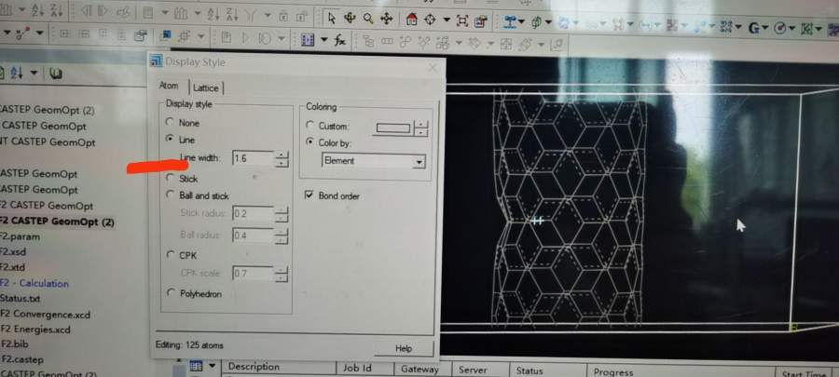839x377 pixels.
Task: Toggle the Bond order checkbox
Action: coord(309,195)
